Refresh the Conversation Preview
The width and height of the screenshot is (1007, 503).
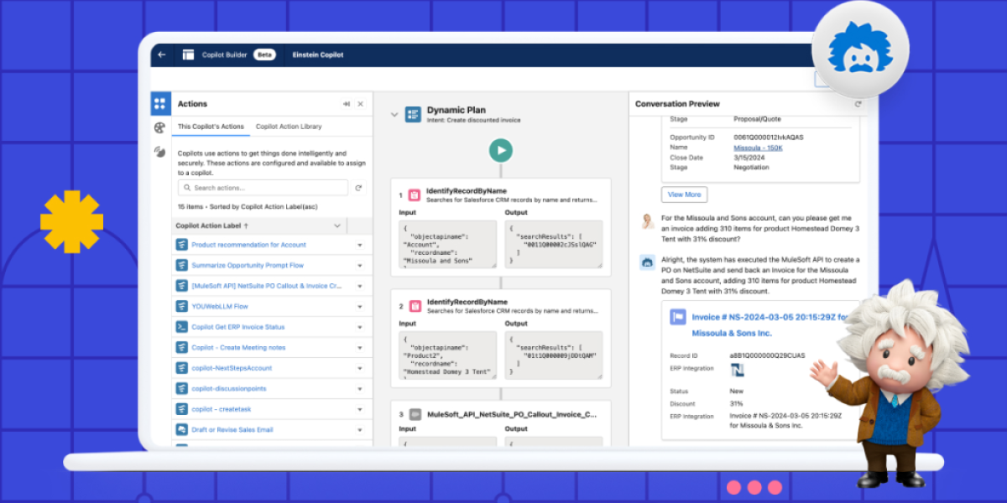pos(858,104)
